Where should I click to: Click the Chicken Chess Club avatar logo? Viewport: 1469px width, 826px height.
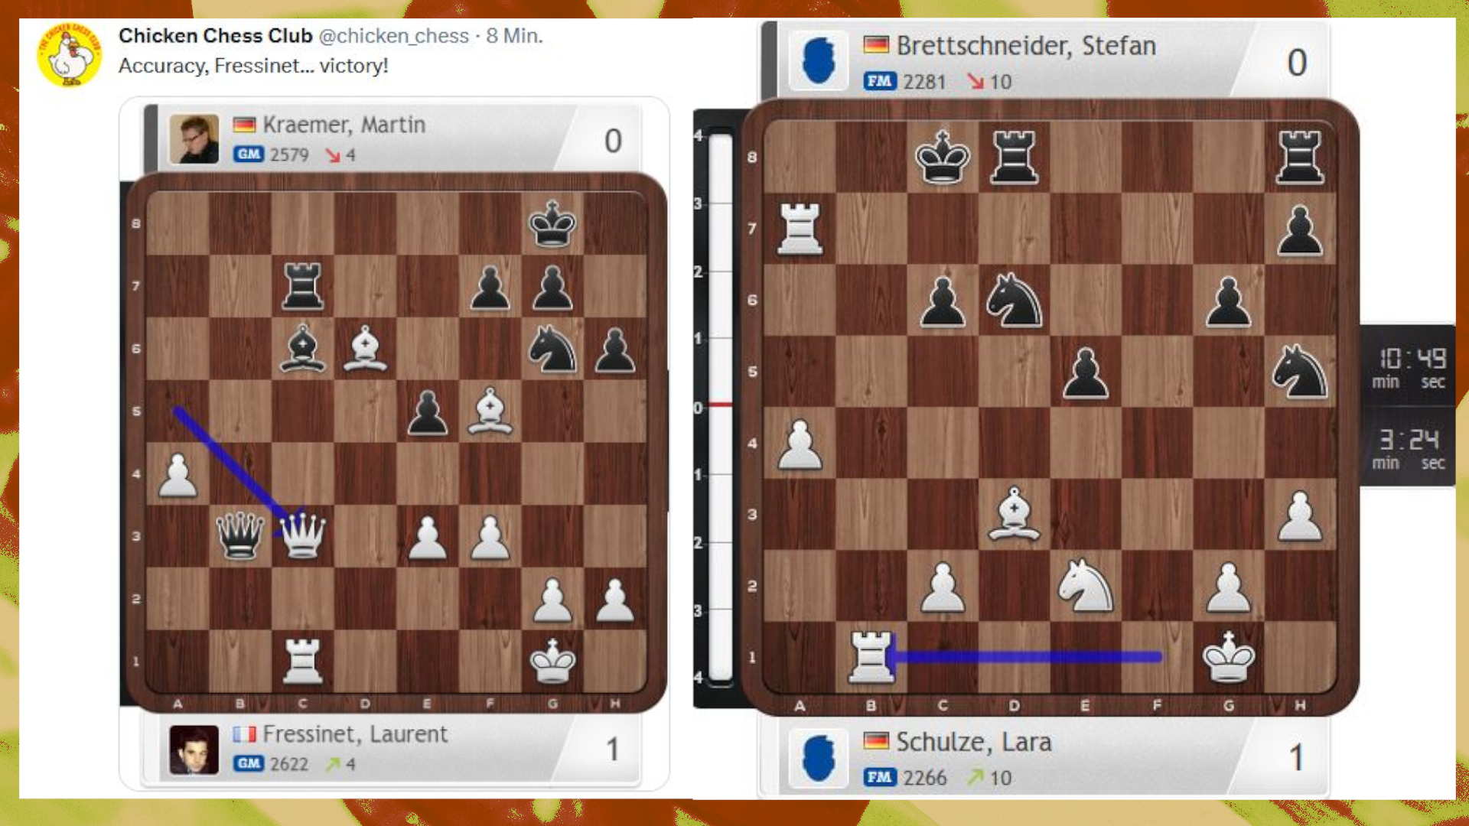coord(69,55)
